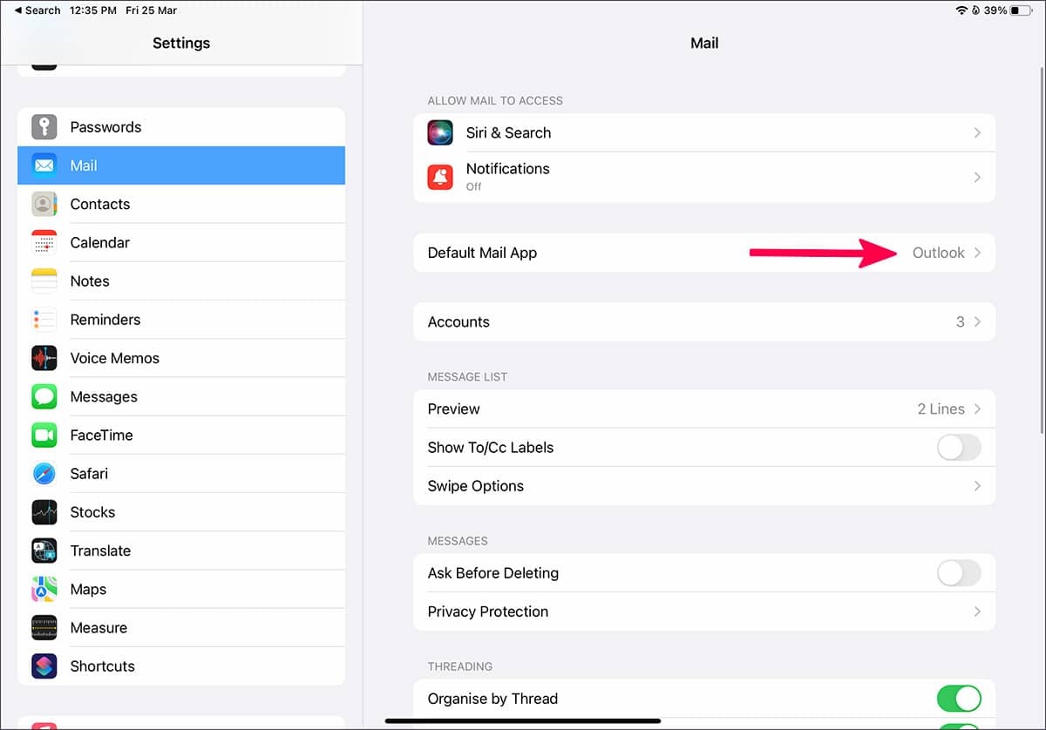
Task: Open Reminders via its sidebar icon
Action: click(44, 319)
